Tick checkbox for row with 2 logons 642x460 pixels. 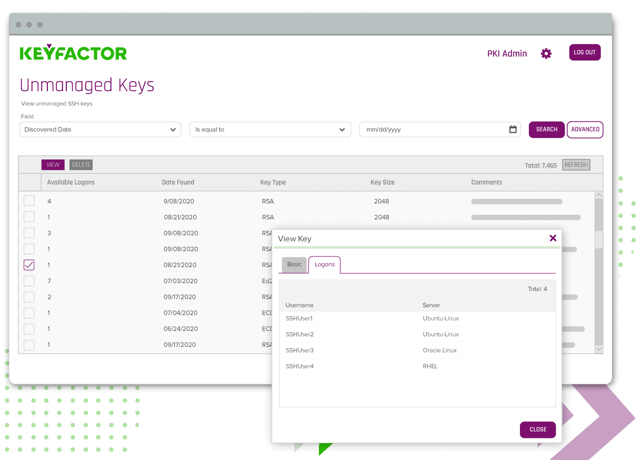point(29,297)
